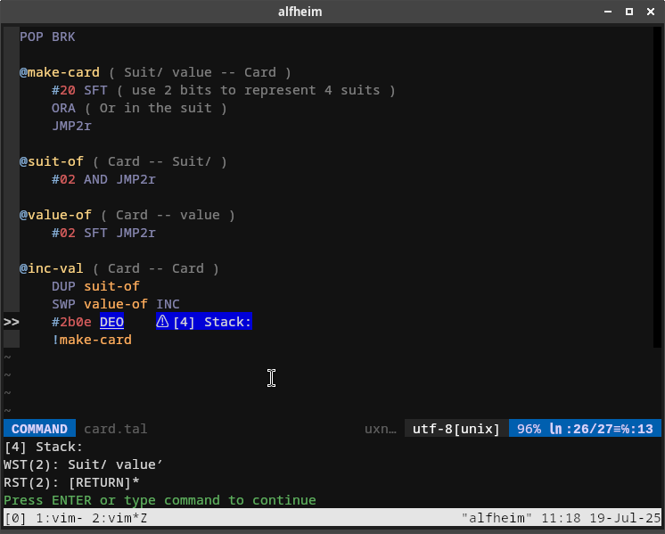Click the @make-card label definition
The width and height of the screenshot is (665, 534).
click(60, 72)
